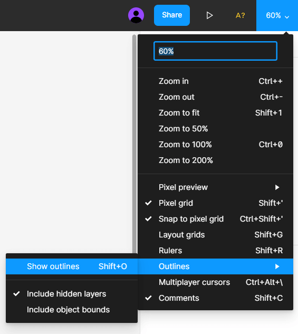Select the 60% zoom input field
This screenshot has height=334, width=298.
pos(215,51)
